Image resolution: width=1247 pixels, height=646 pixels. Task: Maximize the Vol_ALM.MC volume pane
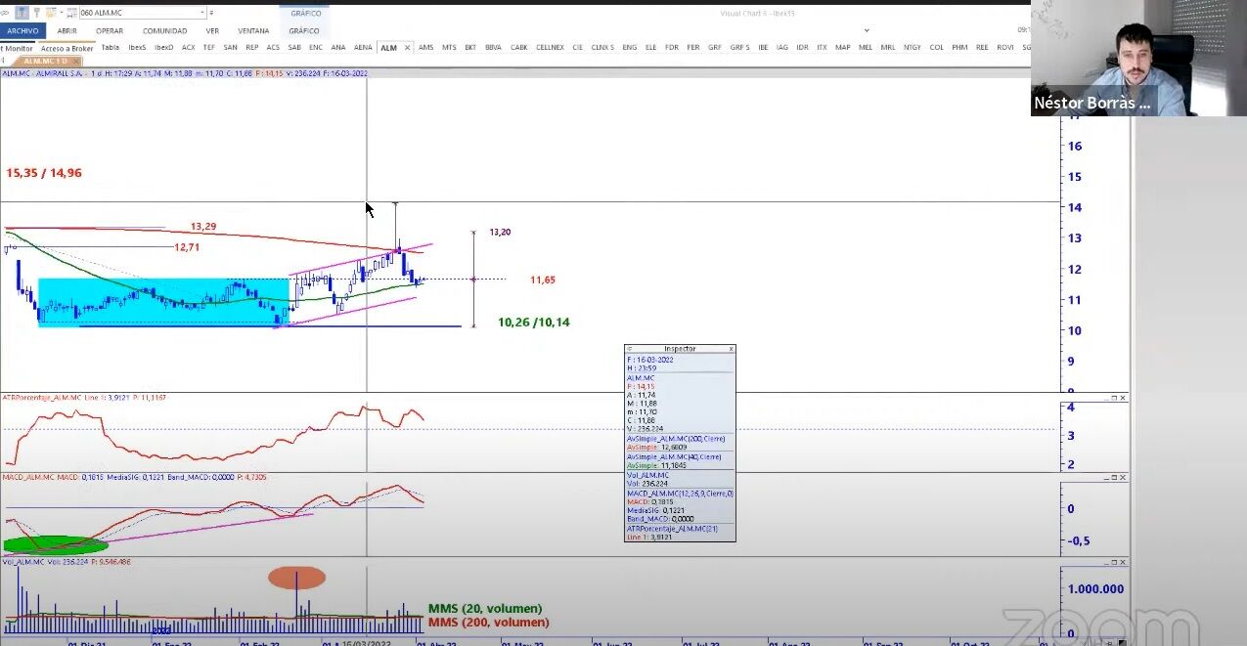pos(1113,563)
